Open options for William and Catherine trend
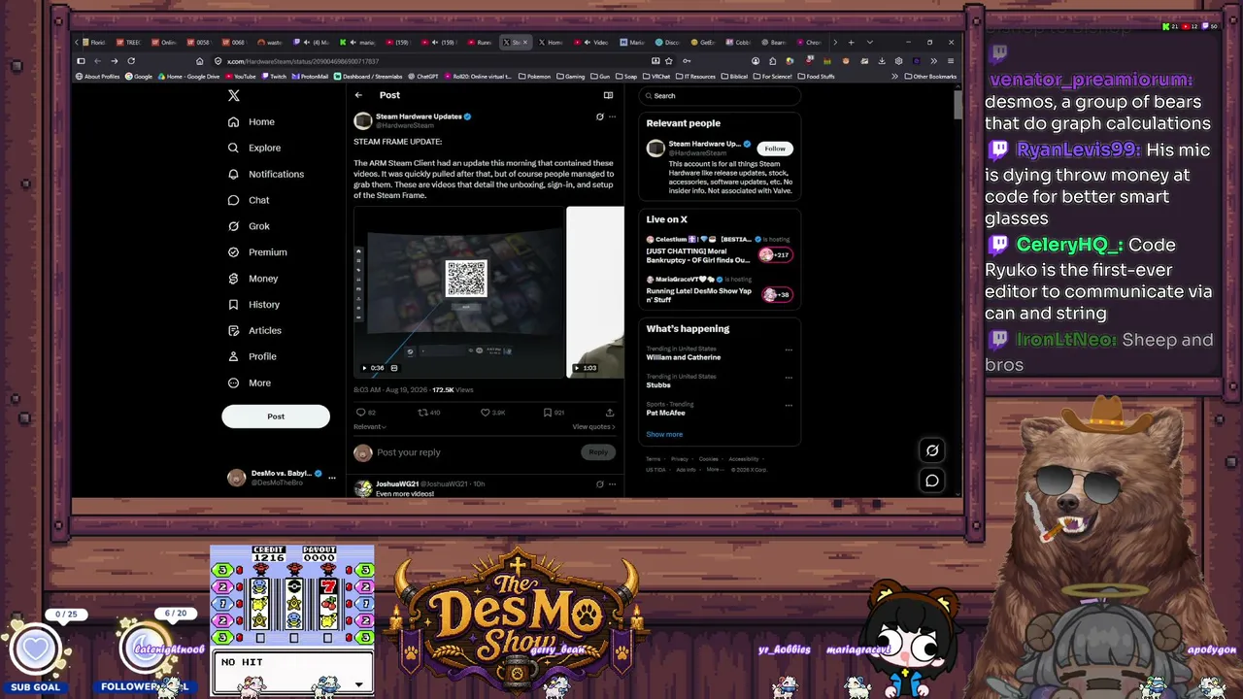Viewport: 1243px width, 699px height. [789, 349]
